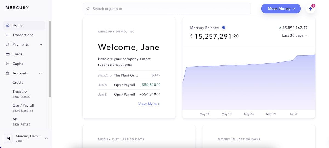
Task: Click the M company avatar
Action: click(8, 138)
